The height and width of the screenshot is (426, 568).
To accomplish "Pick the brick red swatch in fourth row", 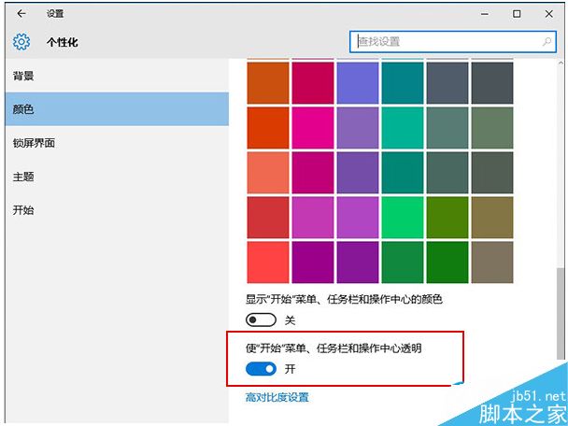I will click(x=268, y=218).
